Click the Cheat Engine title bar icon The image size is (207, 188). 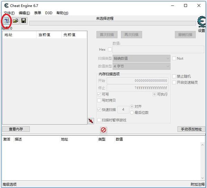click(6, 6)
